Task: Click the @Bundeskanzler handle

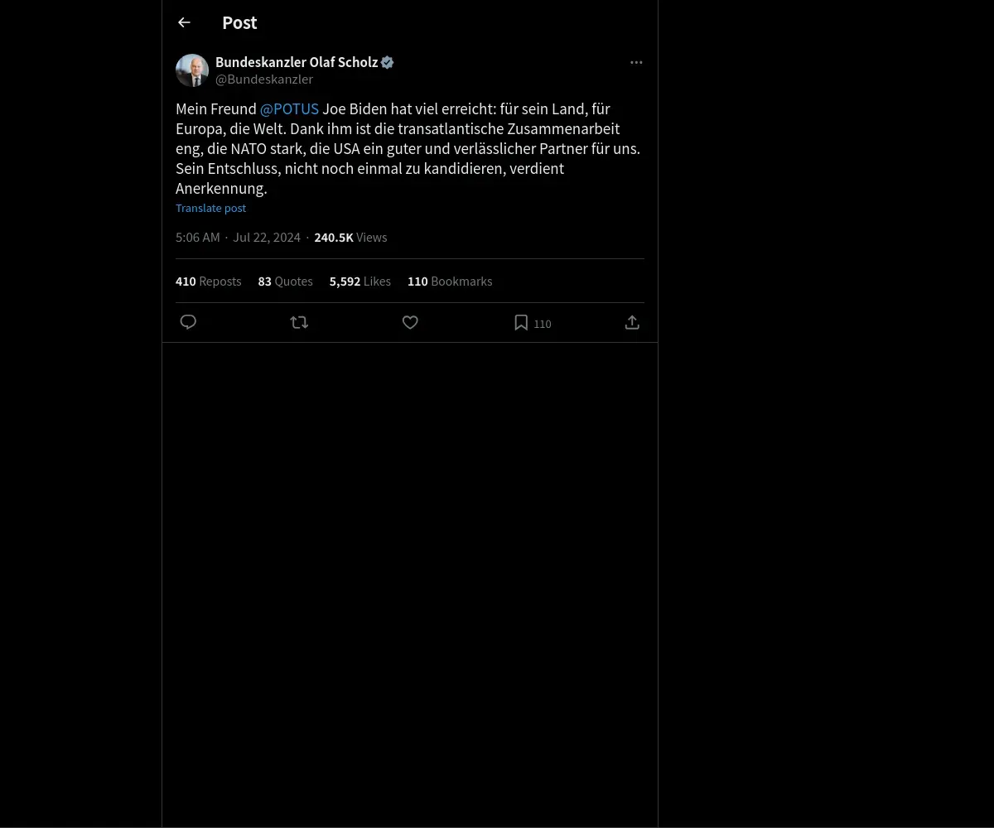Action: [x=264, y=79]
